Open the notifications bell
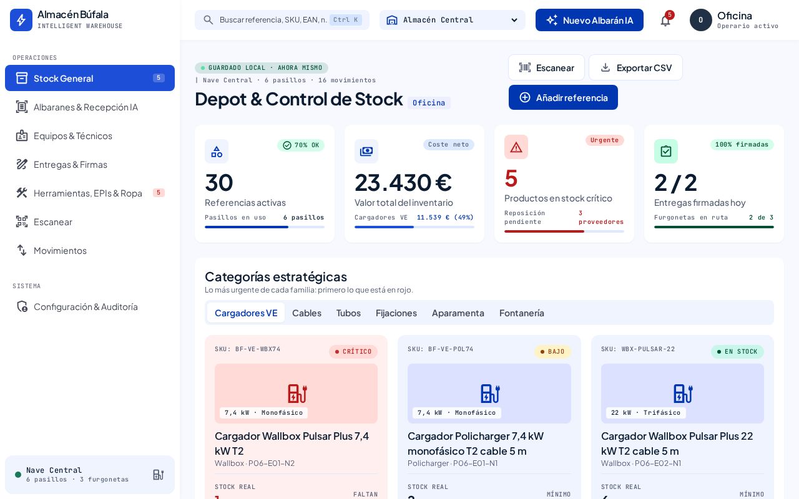The width and height of the screenshot is (799, 499). [x=665, y=20]
